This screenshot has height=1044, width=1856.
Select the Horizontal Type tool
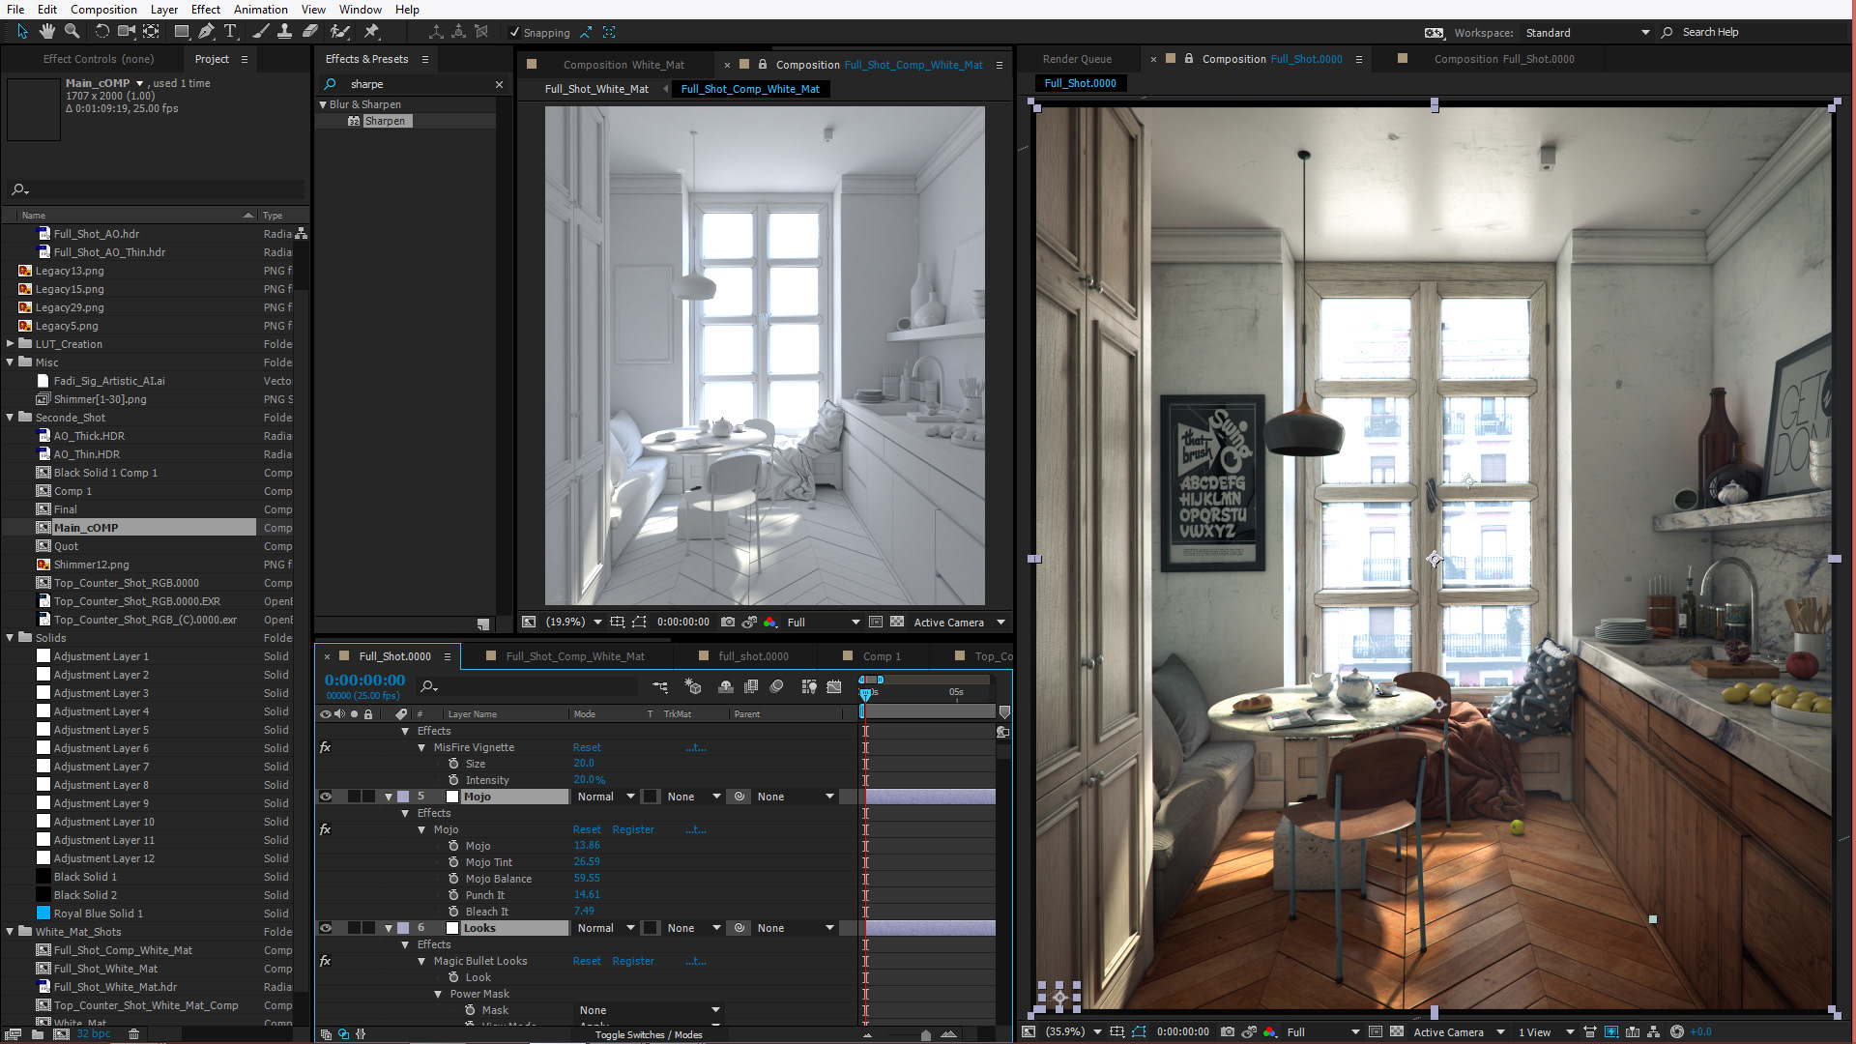coord(230,32)
